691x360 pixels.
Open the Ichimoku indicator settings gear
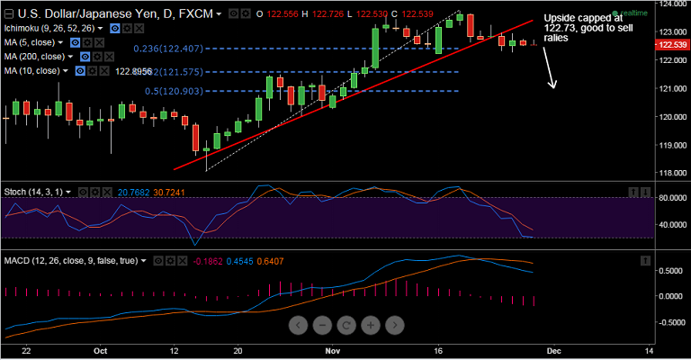(127, 29)
